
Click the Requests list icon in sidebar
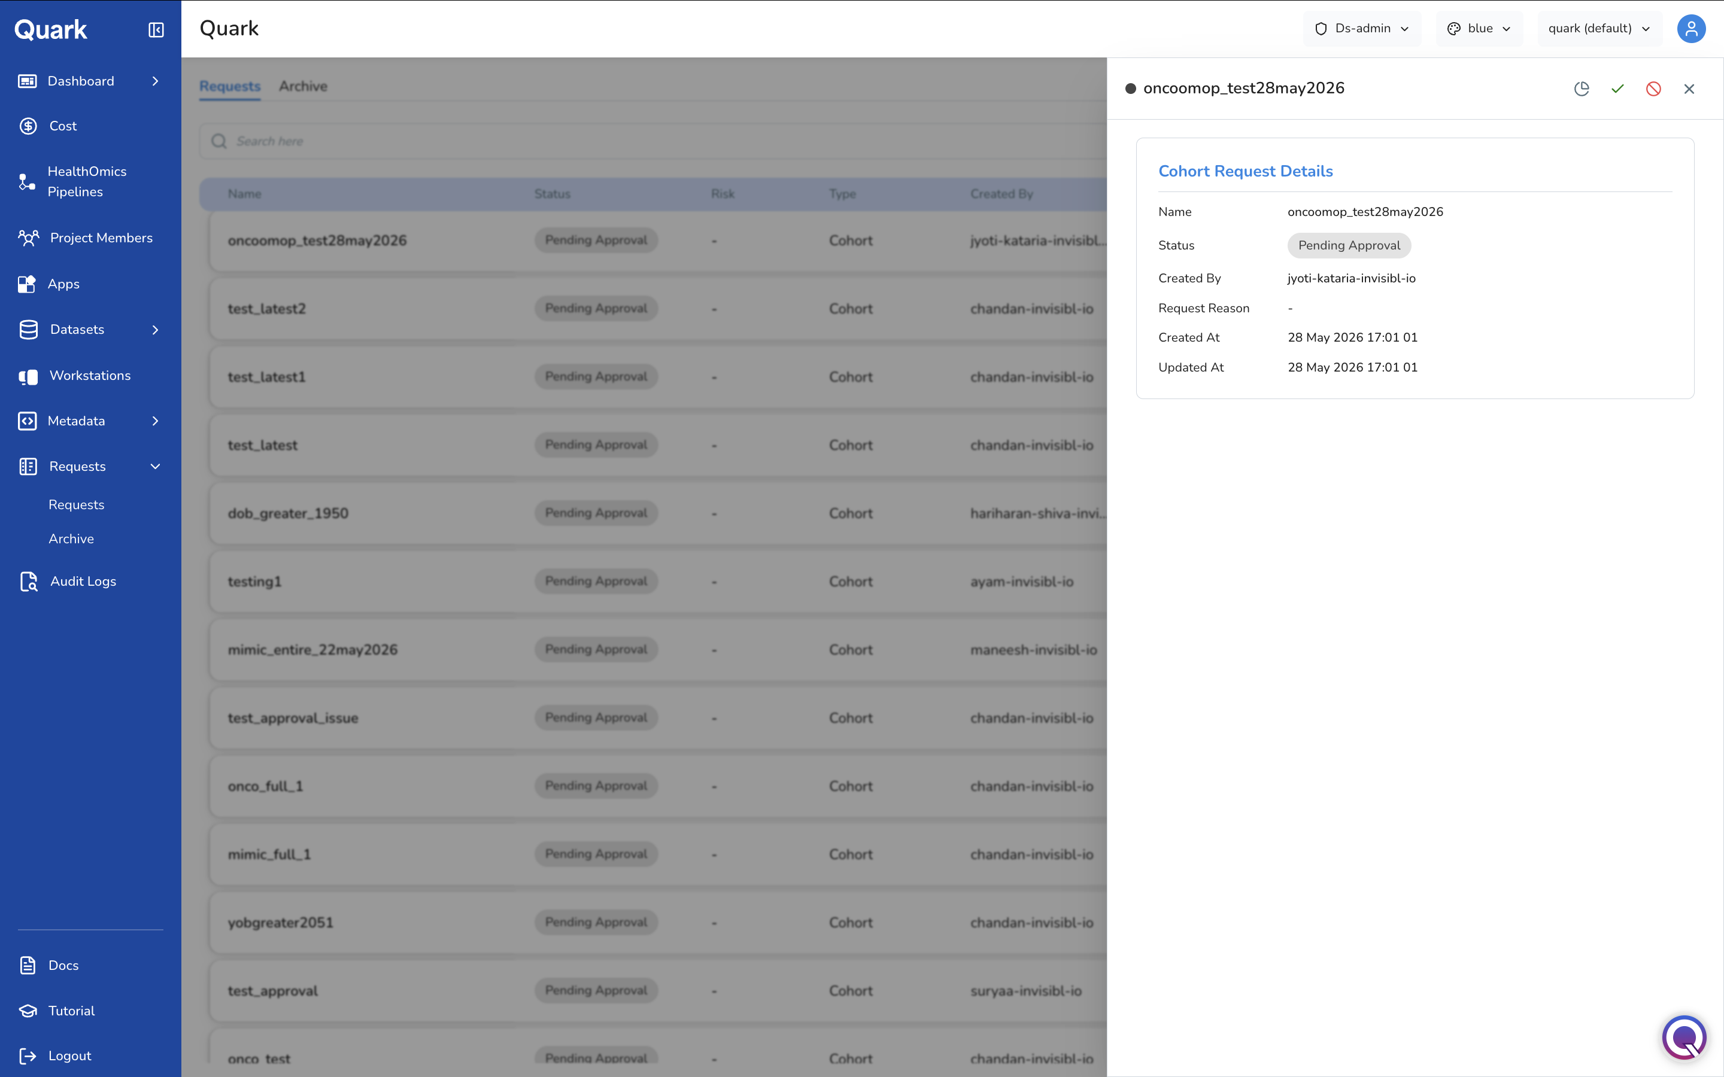pos(28,467)
